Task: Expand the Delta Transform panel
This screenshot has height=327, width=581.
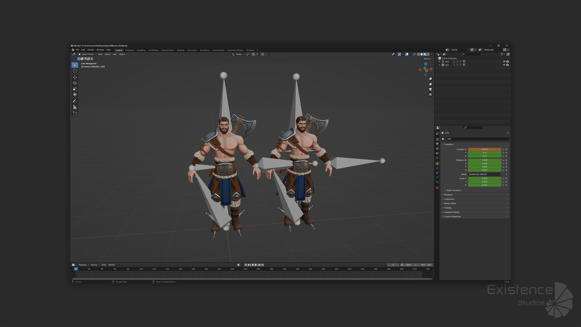Action: [453, 190]
